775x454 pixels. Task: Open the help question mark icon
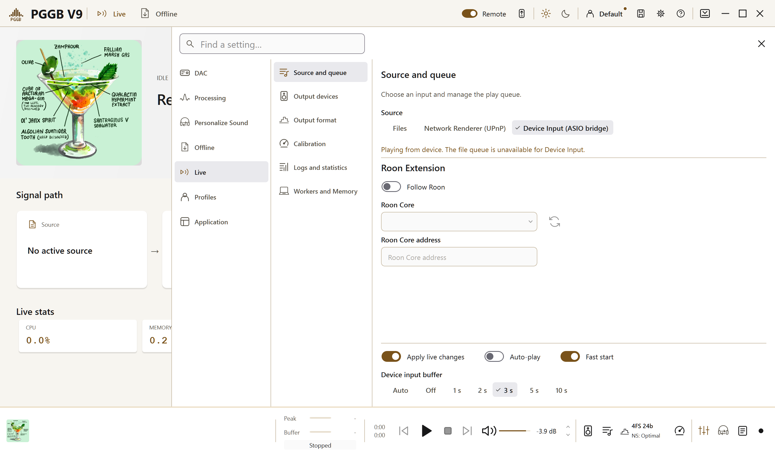pyautogui.click(x=681, y=14)
